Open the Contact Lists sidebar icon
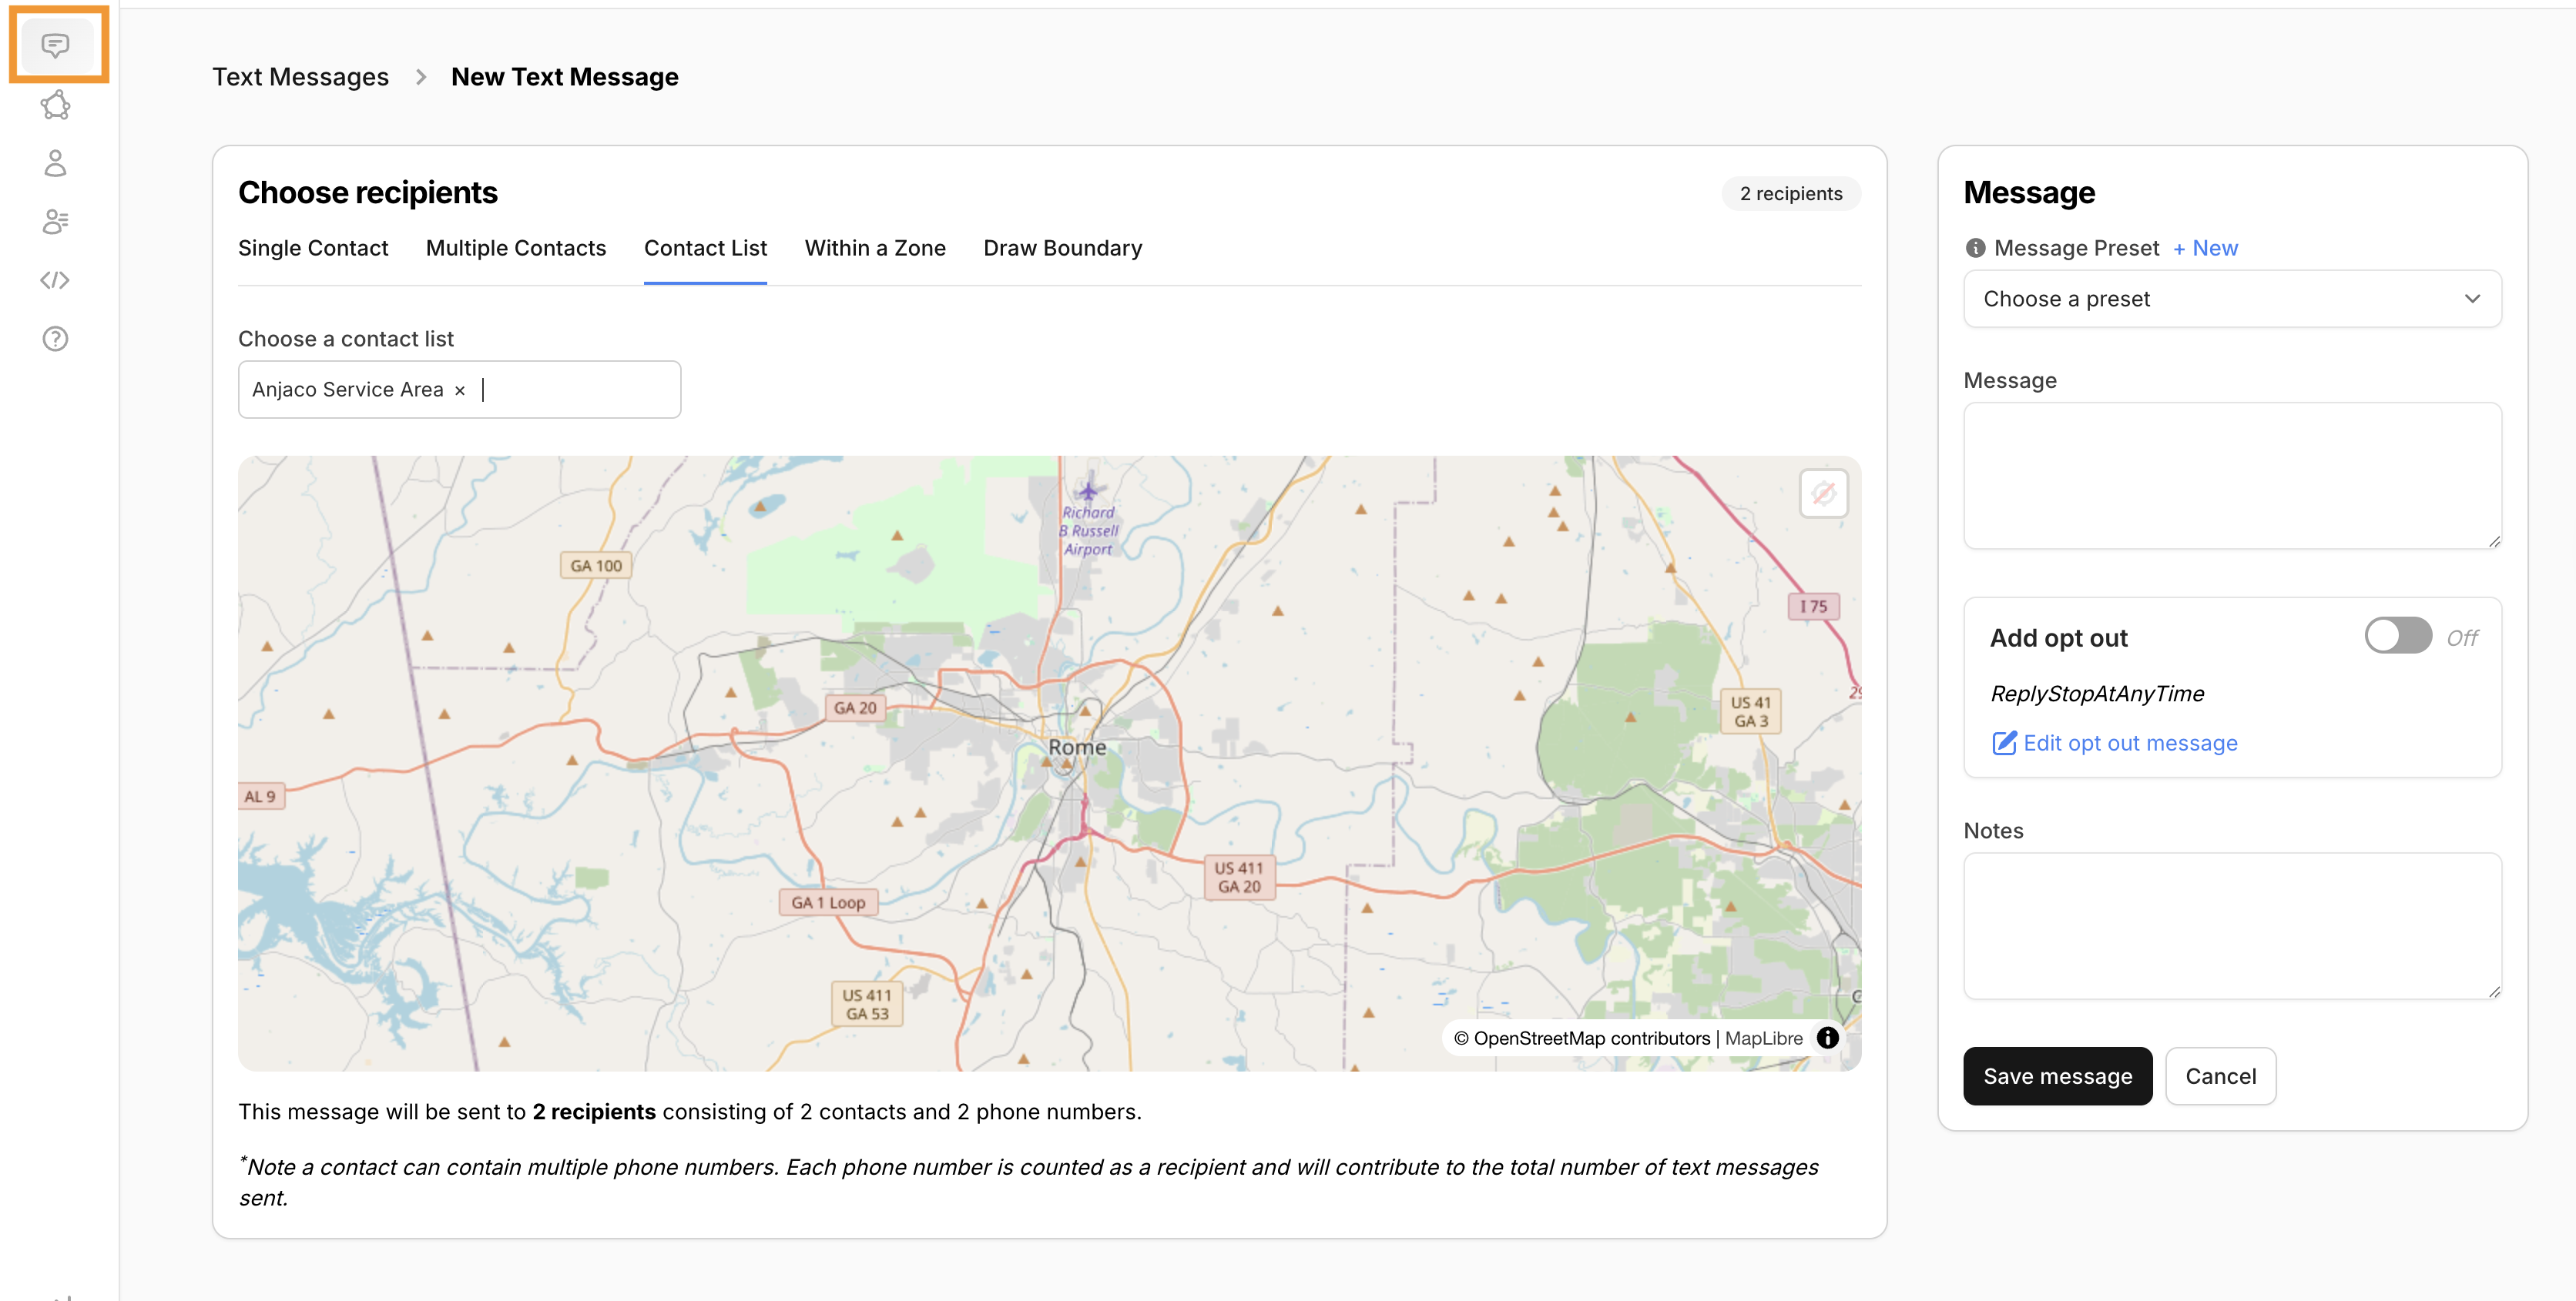The width and height of the screenshot is (2576, 1301). pos(55,221)
